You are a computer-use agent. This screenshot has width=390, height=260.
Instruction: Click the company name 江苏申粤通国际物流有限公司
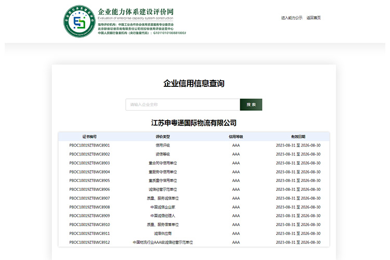click(194, 123)
